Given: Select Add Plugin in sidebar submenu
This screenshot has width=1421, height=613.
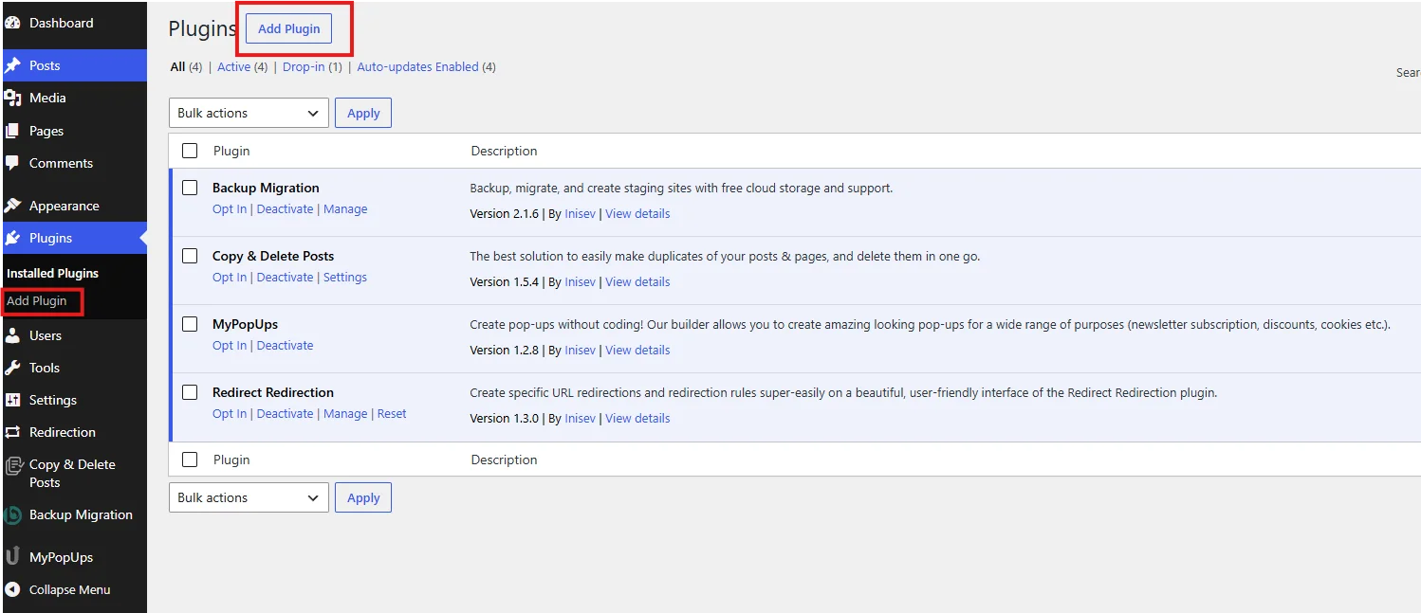Looking at the screenshot, I should click(37, 301).
